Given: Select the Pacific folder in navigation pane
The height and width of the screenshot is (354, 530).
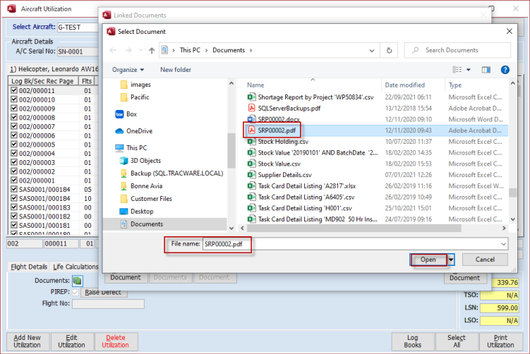Looking at the screenshot, I should [135, 97].
